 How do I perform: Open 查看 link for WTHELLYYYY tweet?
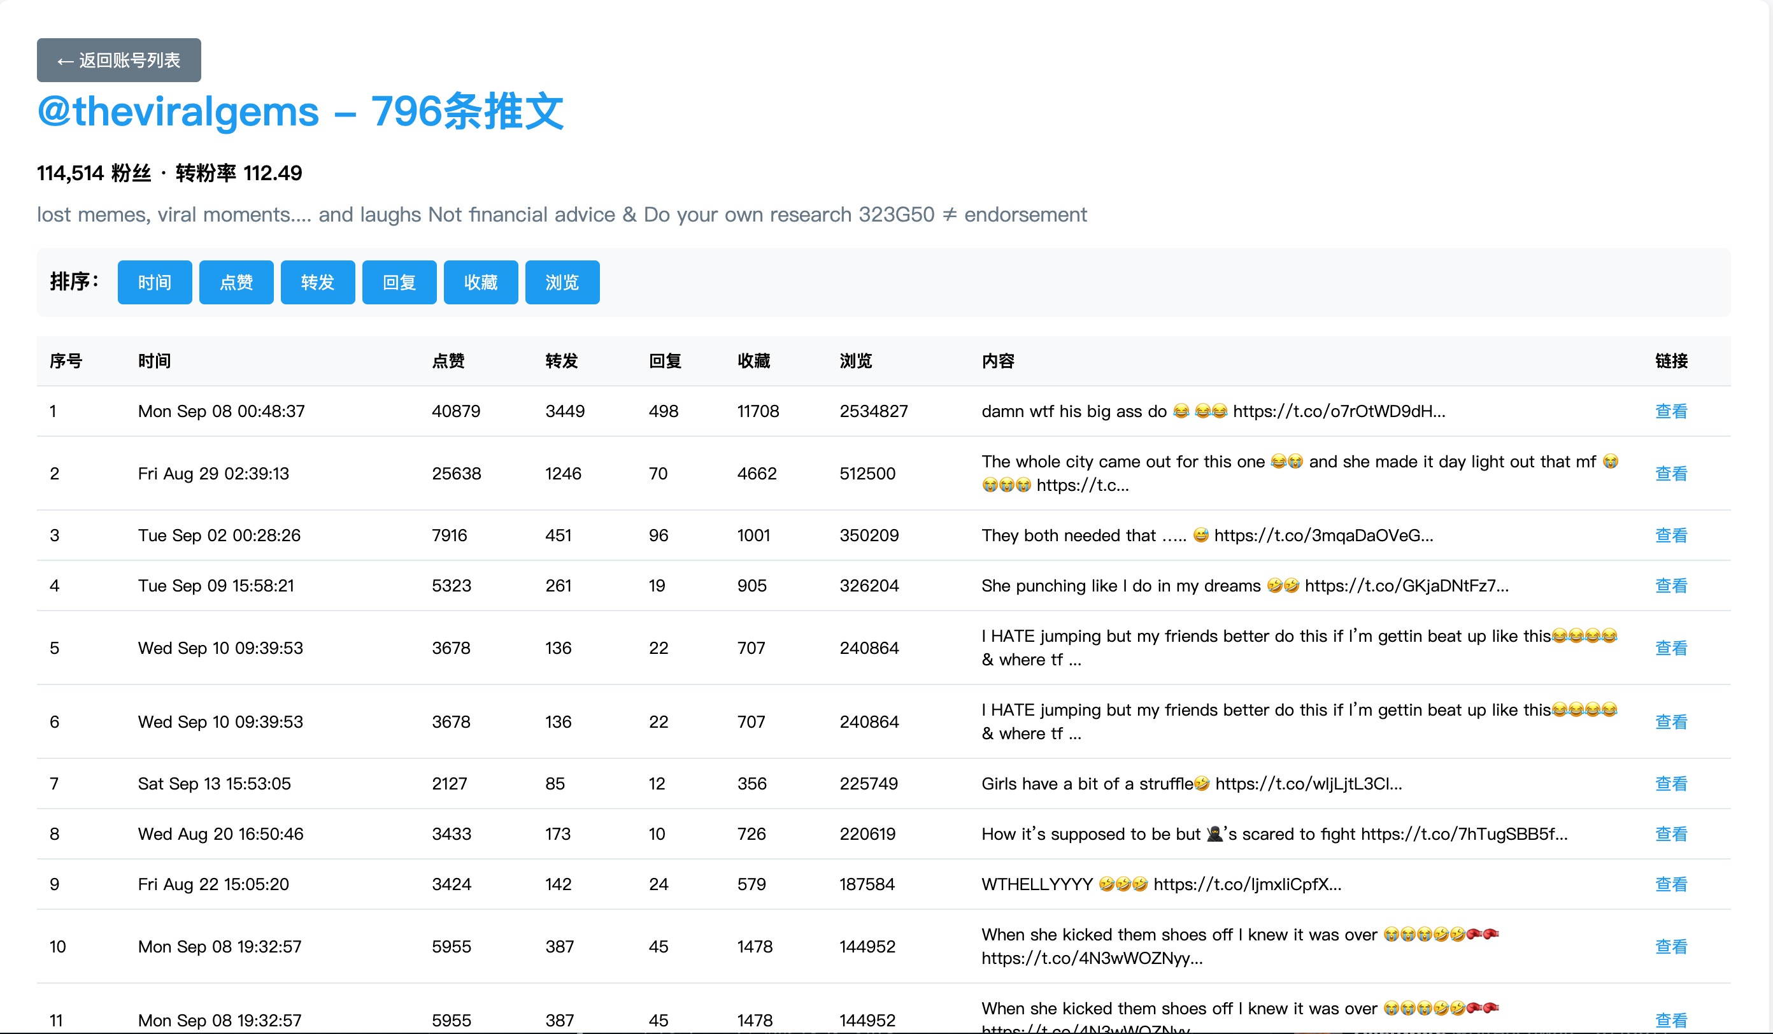1670,884
